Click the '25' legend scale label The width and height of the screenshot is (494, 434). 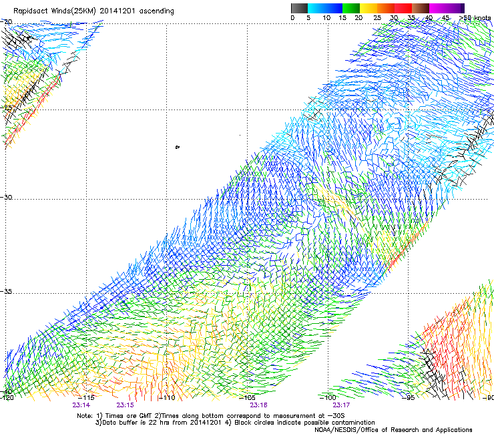377,18
